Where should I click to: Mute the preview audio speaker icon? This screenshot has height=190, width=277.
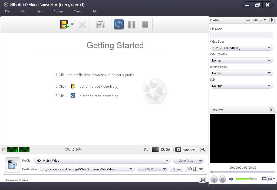(x=231, y=179)
